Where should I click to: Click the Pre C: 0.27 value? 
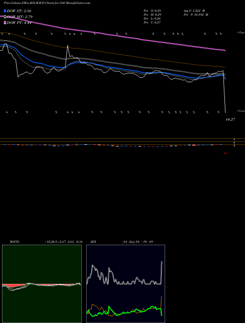point(152,23)
